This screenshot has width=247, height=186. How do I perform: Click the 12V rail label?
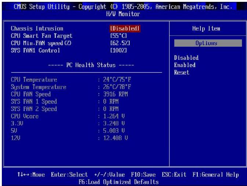tap(15, 138)
